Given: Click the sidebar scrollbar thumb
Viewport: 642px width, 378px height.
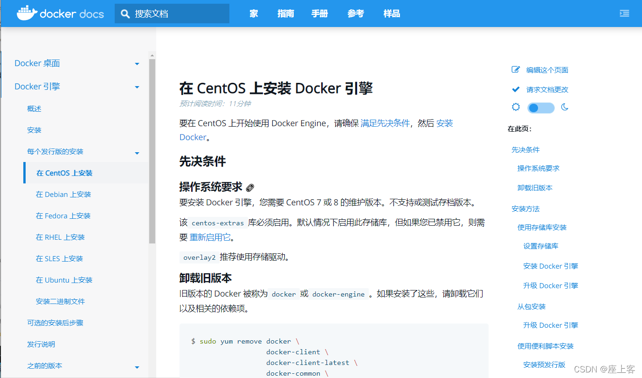Looking at the screenshot, I should coord(152,151).
